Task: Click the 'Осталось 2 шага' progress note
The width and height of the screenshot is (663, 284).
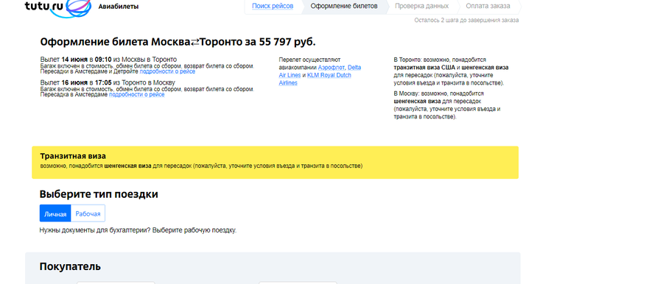Action: point(466,20)
